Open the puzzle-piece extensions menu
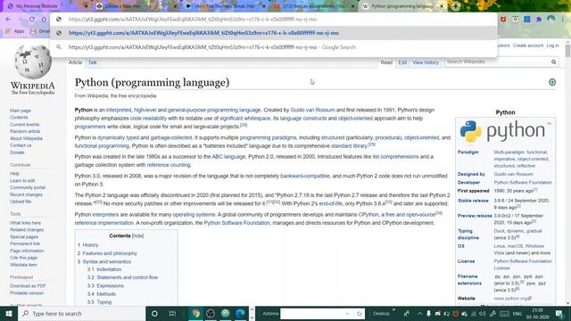This screenshot has width=571, height=321. [539, 20]
